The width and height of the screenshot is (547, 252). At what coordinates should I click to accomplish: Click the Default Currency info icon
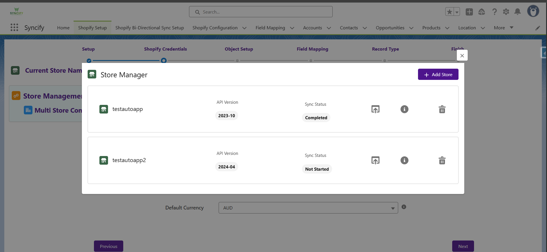pyautogui.click(x=404, y=207)
